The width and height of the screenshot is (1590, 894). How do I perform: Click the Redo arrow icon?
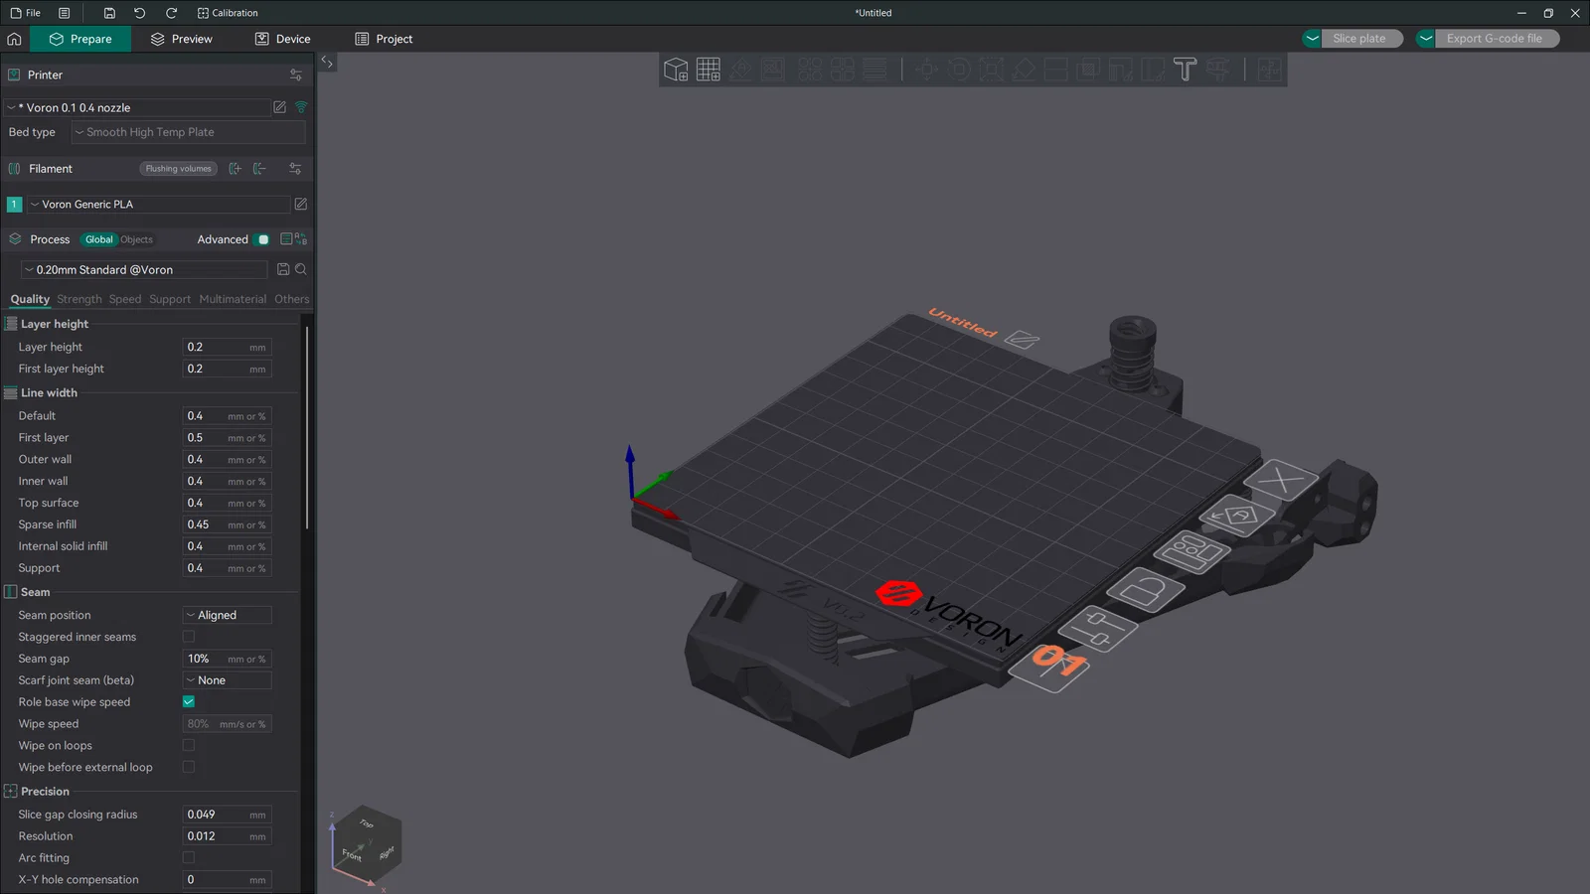click(171, 13)
